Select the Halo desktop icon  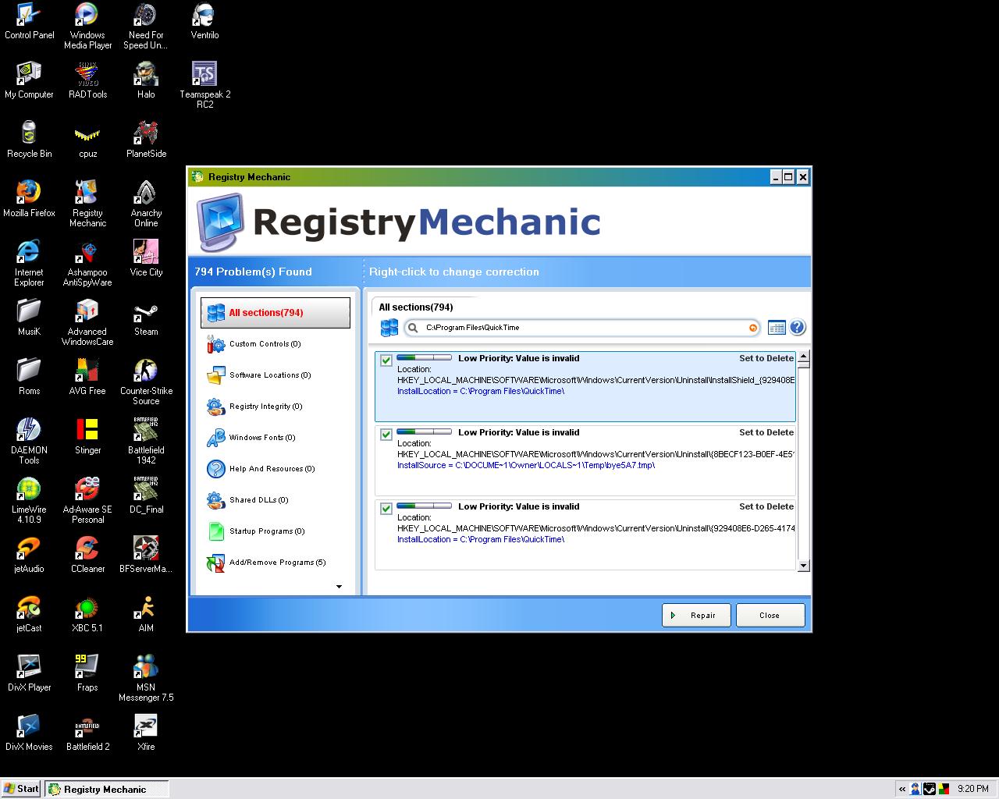click(146, 80)
